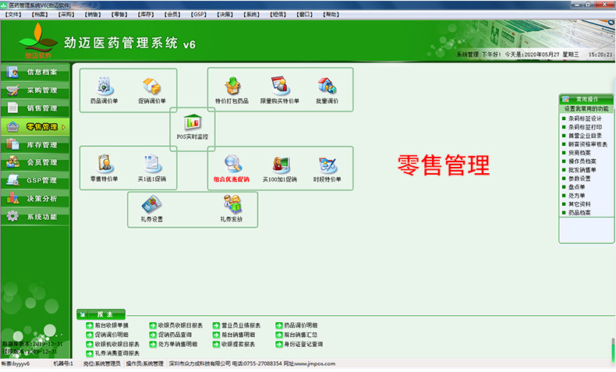
Task: Select 销售管理 in left sidebar
Action: point(35,108)
